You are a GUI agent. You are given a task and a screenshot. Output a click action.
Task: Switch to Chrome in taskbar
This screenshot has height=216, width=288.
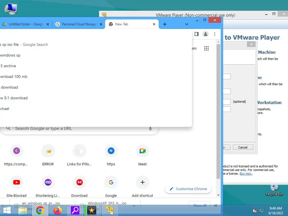coord(40,210)
